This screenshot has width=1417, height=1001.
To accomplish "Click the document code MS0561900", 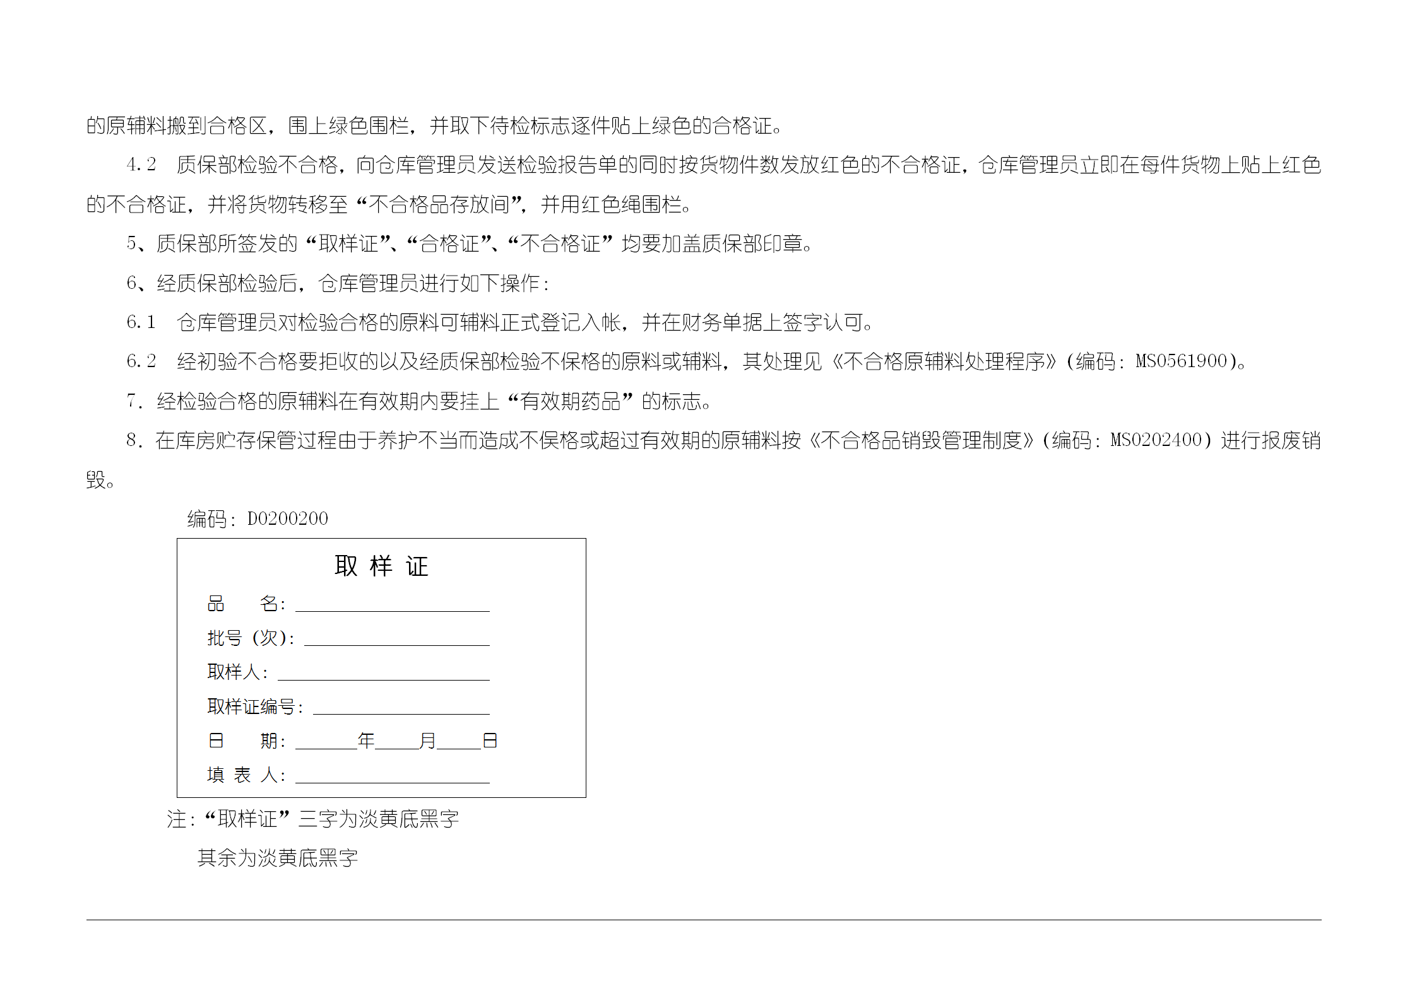I will [x=1181, y=361].
